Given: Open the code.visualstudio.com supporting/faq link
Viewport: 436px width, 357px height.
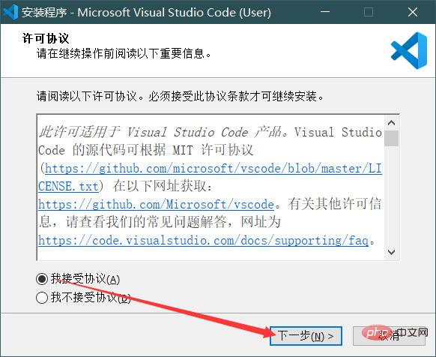Looking at the screenshot, I should pyautogui.click(x=203, y=241).
